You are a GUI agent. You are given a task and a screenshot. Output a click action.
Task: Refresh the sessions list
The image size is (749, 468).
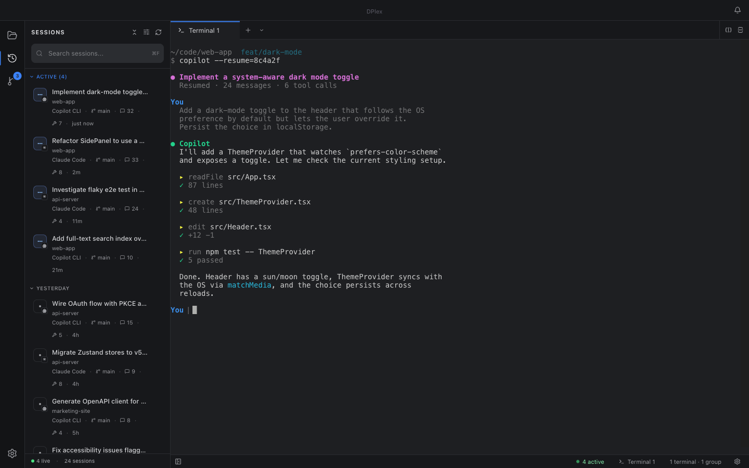tap(158, 32)
